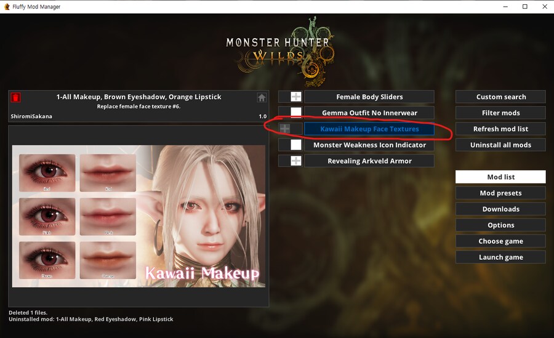Open the Options menu

[500, 225]
